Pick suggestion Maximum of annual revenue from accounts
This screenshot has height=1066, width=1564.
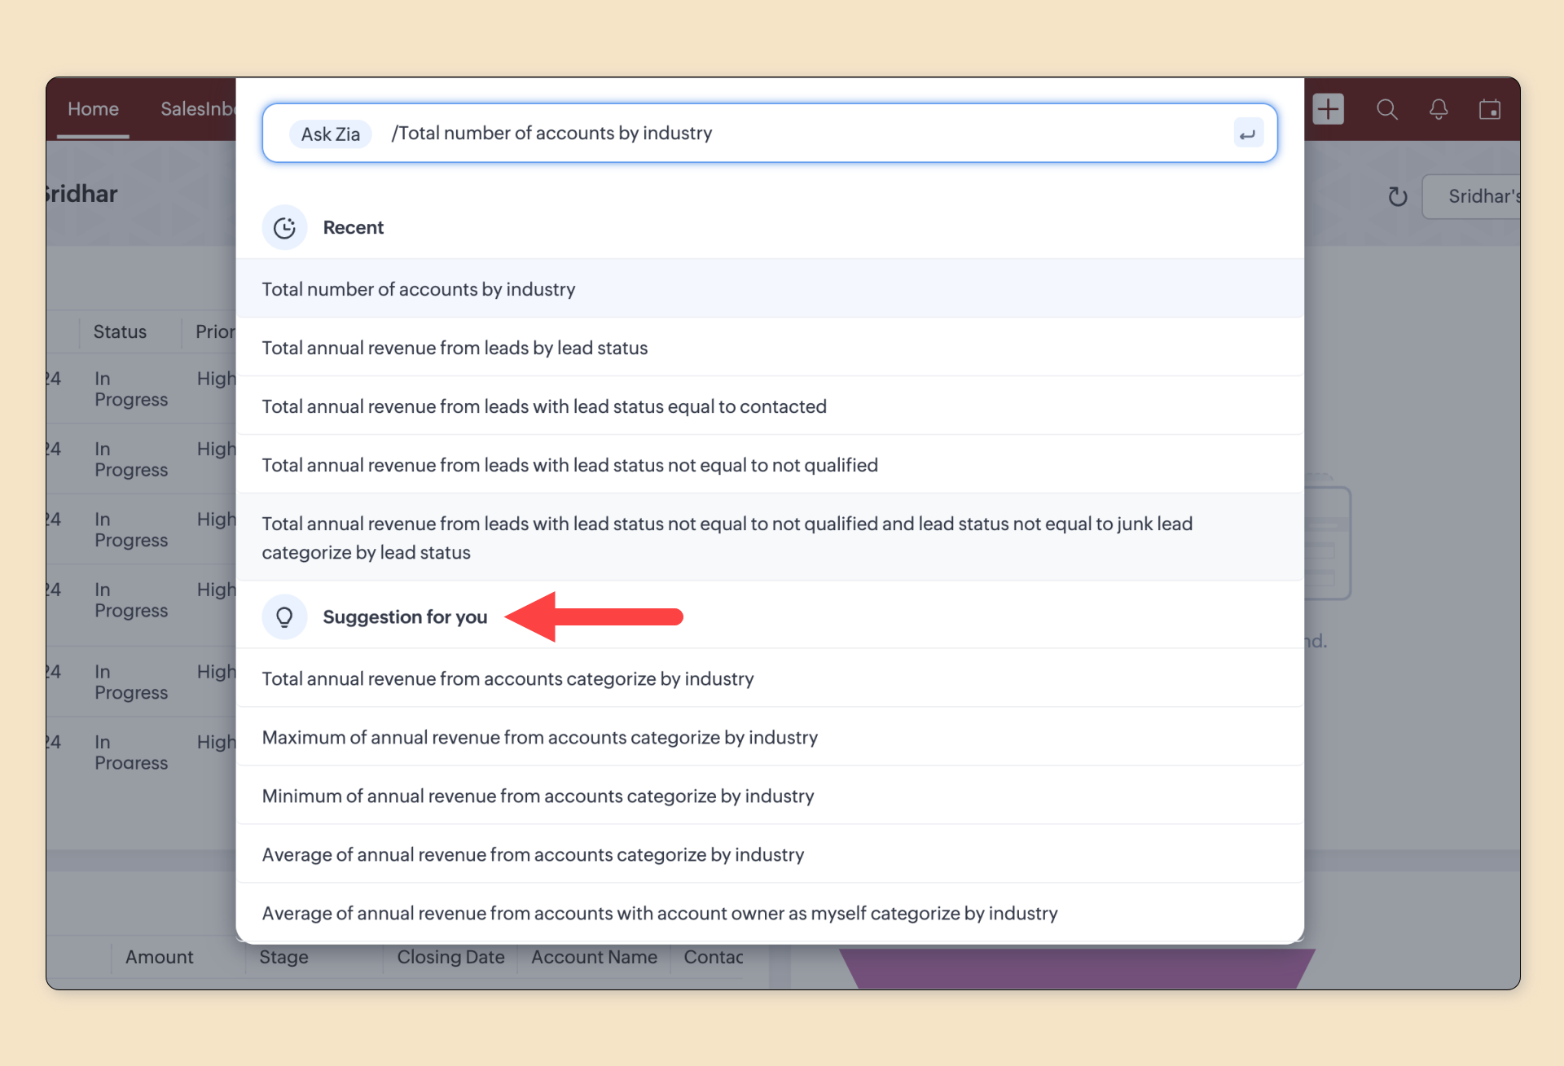tap(539, 737)
